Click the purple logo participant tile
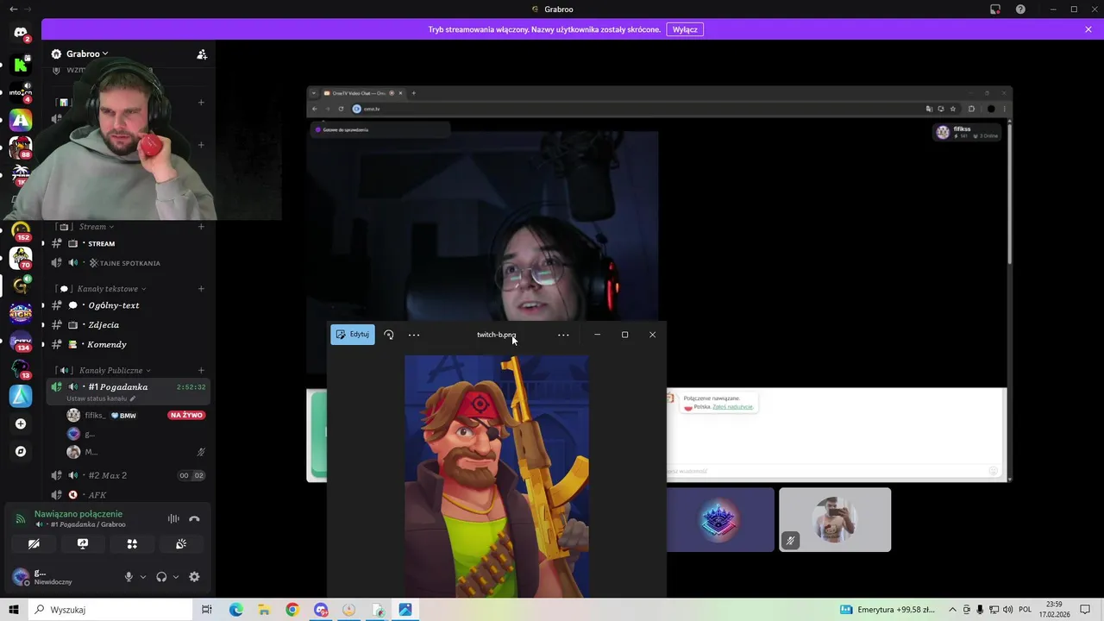 click(720, 519)
